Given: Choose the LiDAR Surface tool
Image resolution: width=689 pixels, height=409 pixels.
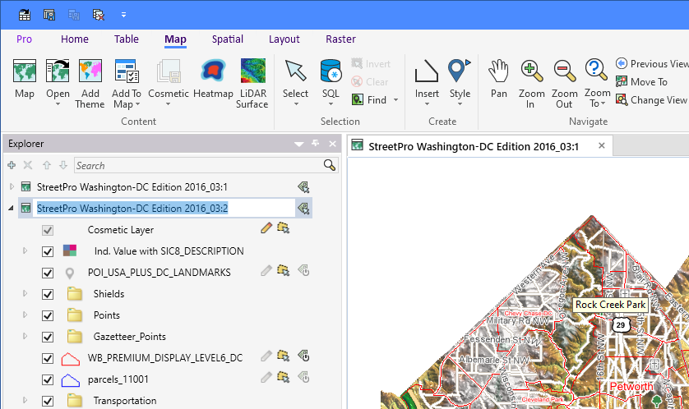Looking at the screenshot, I should tap(252, 84).
